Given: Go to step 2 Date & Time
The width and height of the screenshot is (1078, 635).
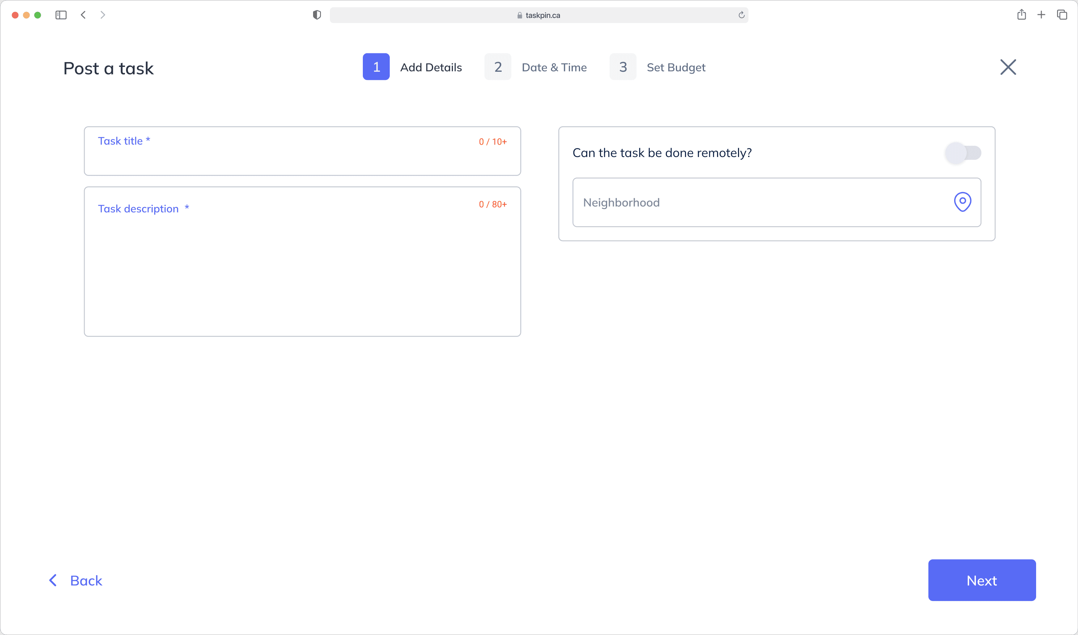Looking at the screenshot, I should point(497,67).
